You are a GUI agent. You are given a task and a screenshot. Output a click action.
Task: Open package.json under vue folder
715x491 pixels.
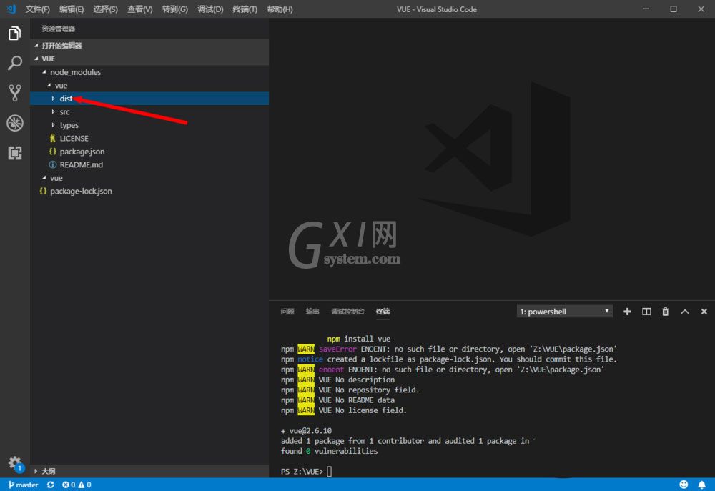[x=149, y=152]
